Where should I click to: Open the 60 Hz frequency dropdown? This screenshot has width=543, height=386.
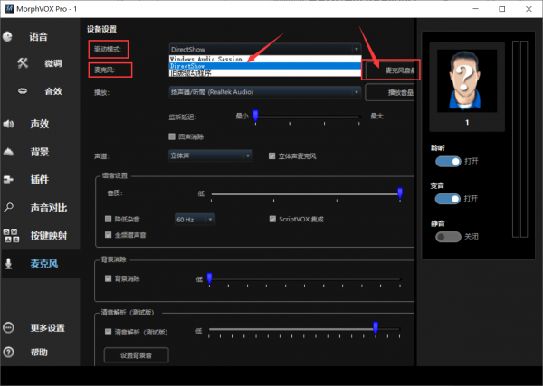(x=195, y=220)
